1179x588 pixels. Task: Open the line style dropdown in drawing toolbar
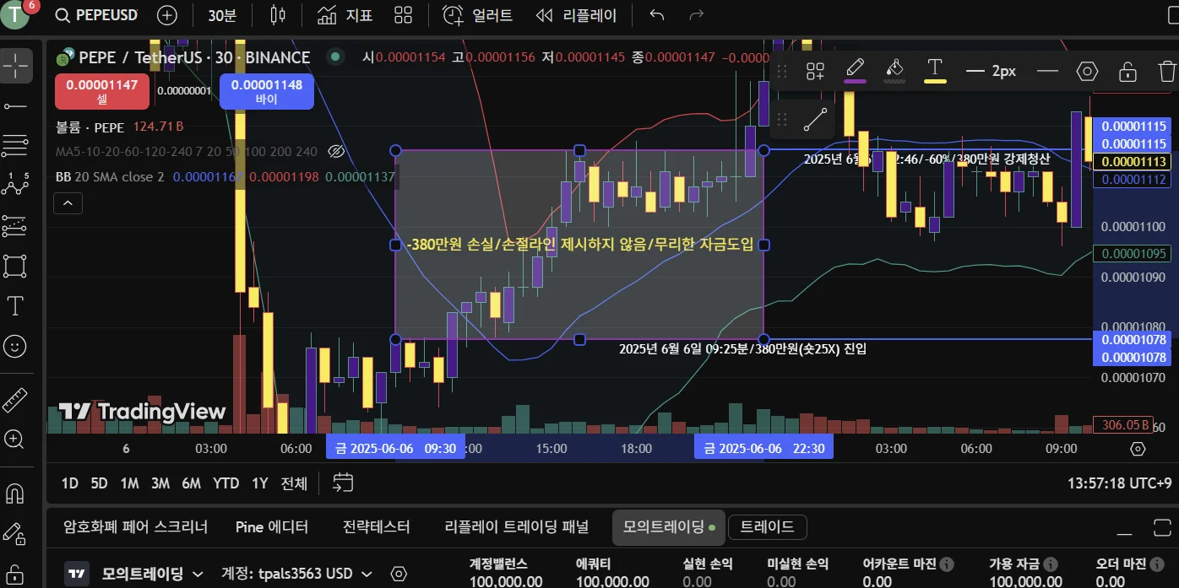tap(1047, 71)
